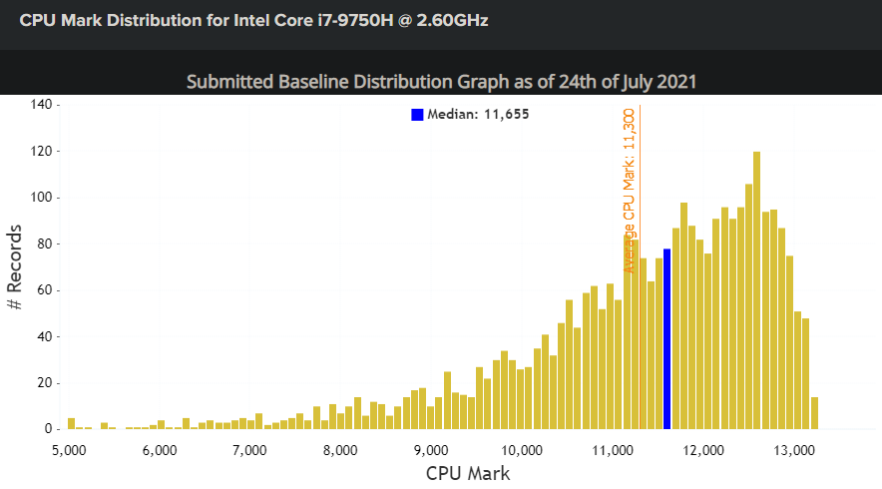Viewport: 882px width, 489px height.
Task: Click the 13,000 x-axis tick label
Action: click(x=793, y=451)
